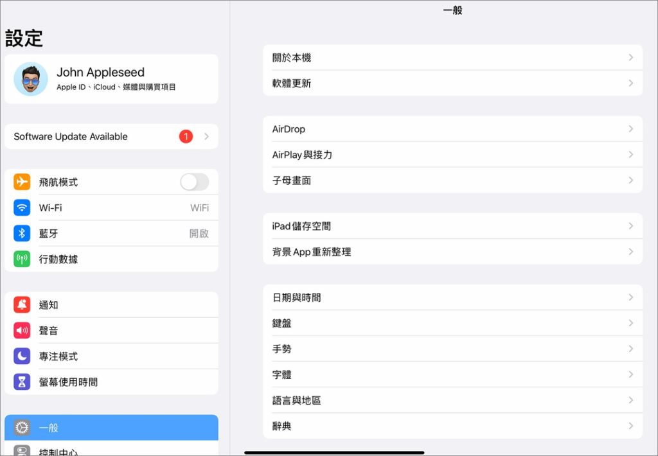
Task: Open 背景App重新整理 settings
Action: (453, 252)
